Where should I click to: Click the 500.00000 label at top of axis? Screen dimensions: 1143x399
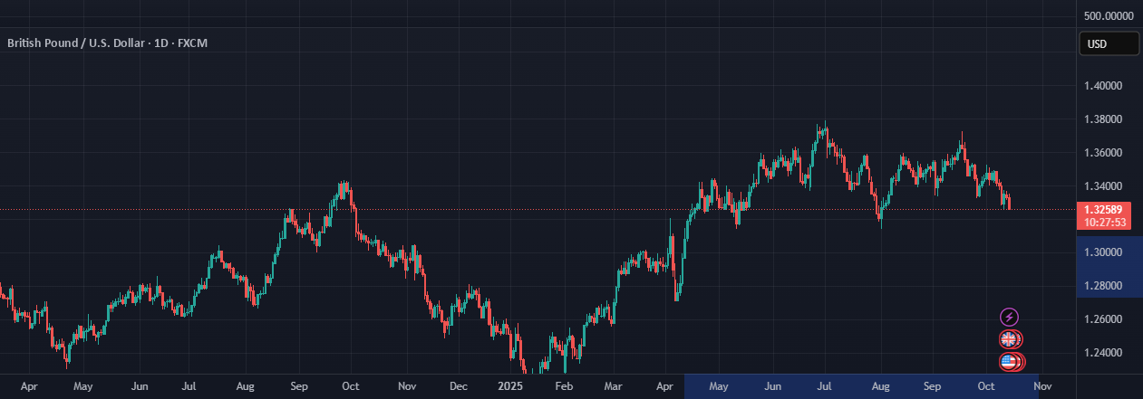click(x=1109, y=16)
